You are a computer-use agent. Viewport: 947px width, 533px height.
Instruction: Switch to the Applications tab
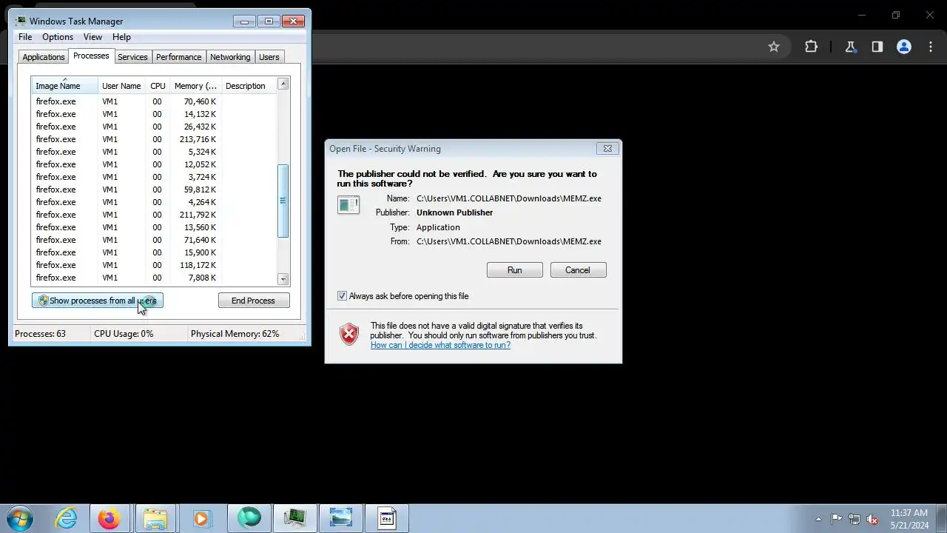coord(44,57)
